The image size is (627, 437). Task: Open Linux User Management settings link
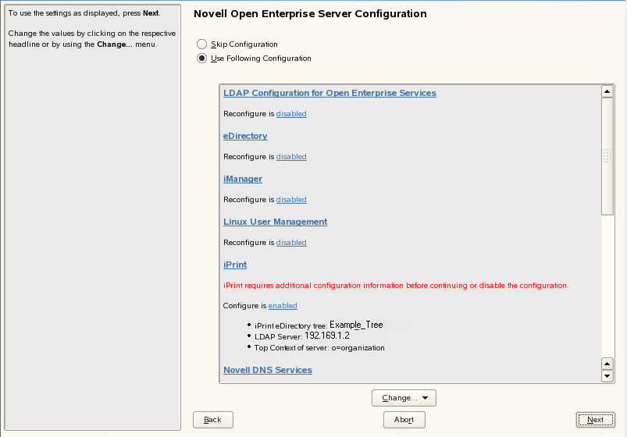(x=275, y=222)
